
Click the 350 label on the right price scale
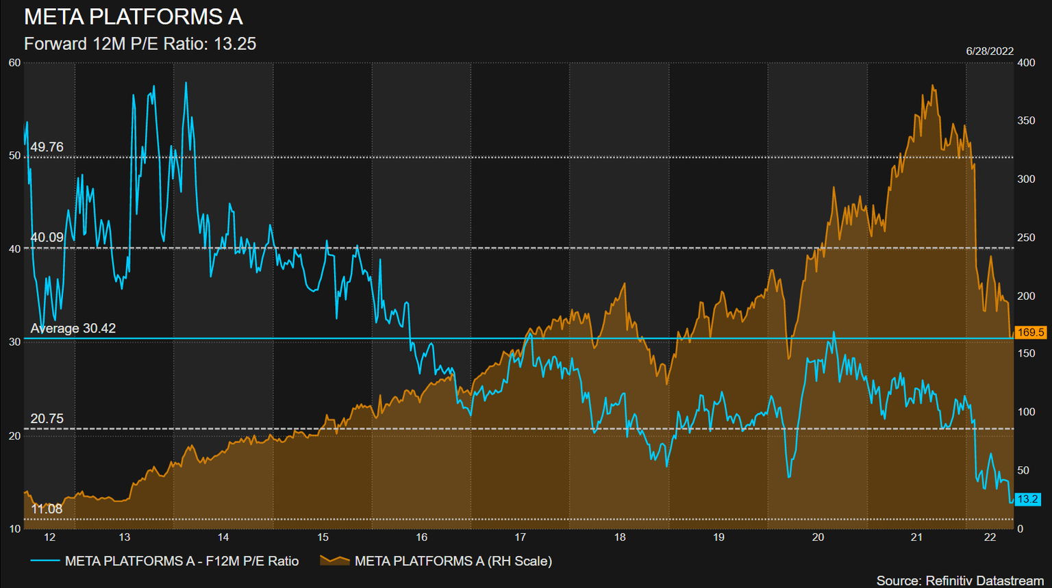point(1026,121)
